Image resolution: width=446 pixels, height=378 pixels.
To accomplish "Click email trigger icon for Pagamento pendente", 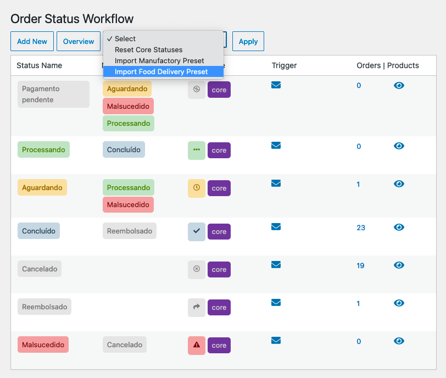I will 276,85.
